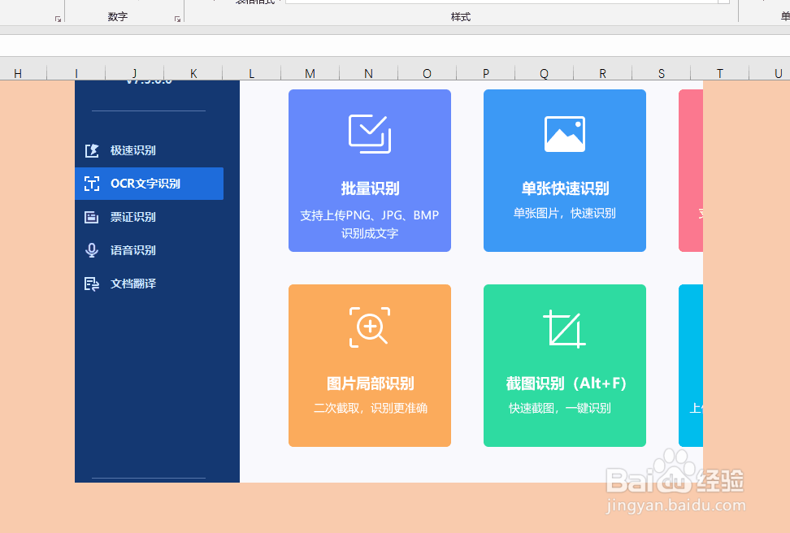
Task: Open the 批量识别 card title
Action: [370, 188]
